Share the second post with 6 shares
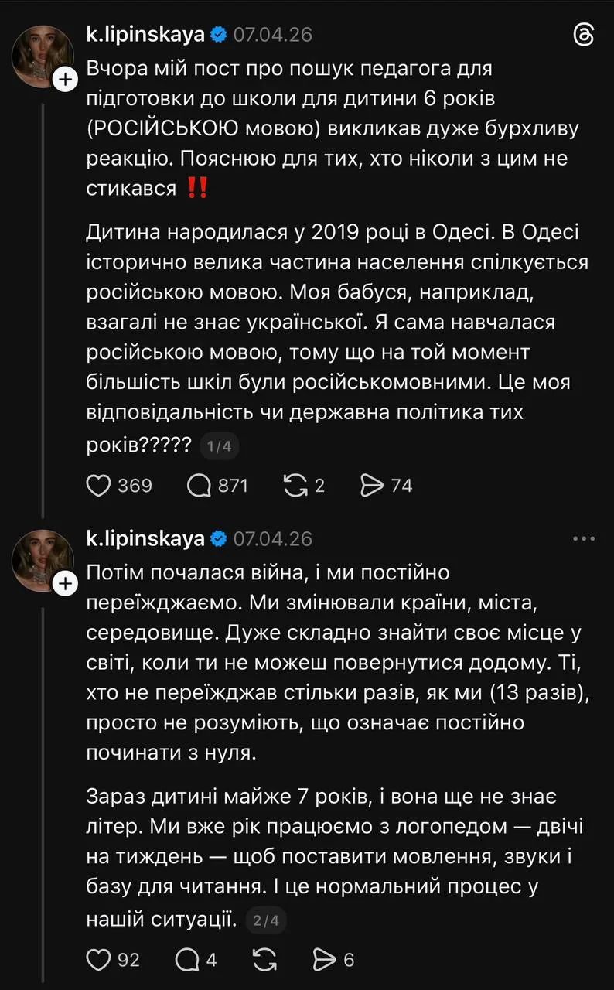The width and height of the screenshot is (614, 990). pyautogui.click(x=323, y=960)
